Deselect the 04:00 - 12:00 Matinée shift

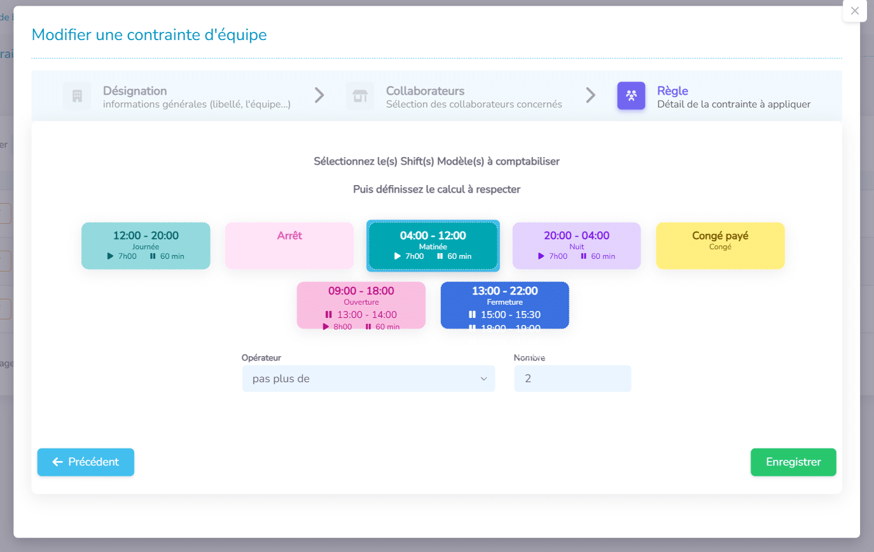(x=433, y=245)
